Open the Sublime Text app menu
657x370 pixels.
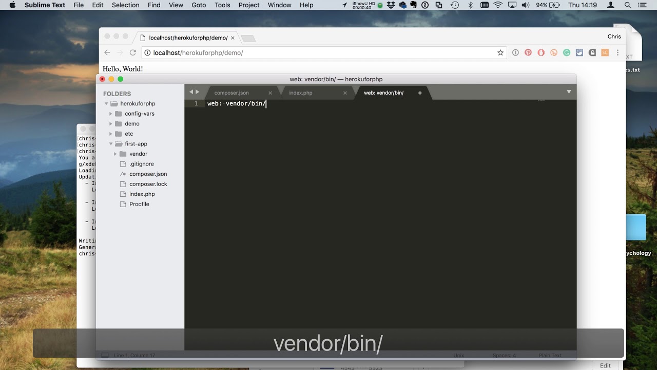coord(45,5)
